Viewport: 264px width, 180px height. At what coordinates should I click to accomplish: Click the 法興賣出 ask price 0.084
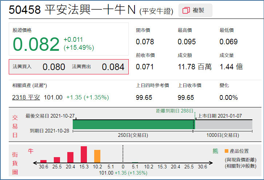(x=113, y=67)
